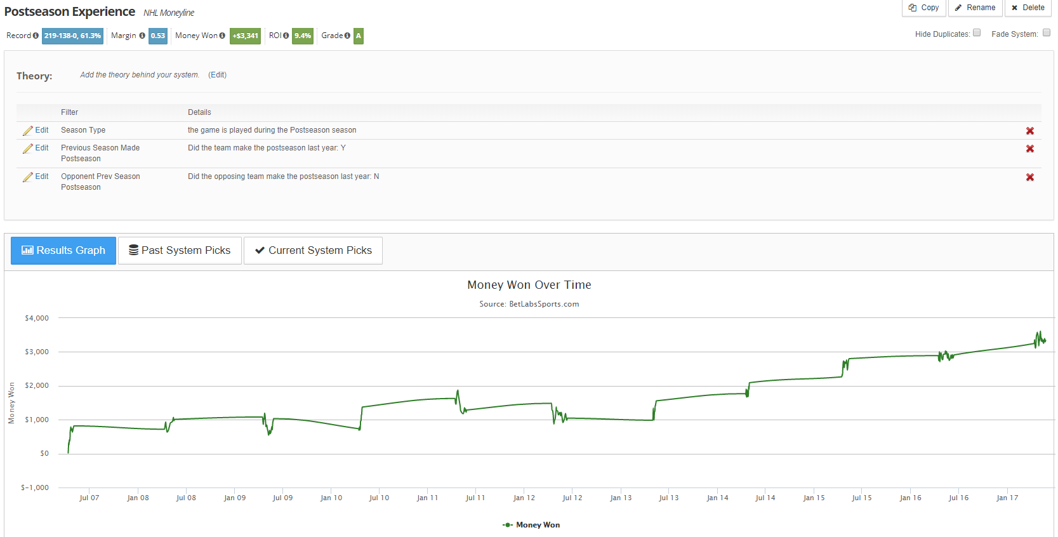This screenshot has height=537, width=1058.
Task: Click the ROI info icon
Action: tap(286, 36)
